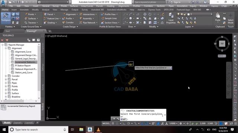This screenshot has width=238, height=133.
Task: Click the search keyword input field
Action: tap(149, 2)
